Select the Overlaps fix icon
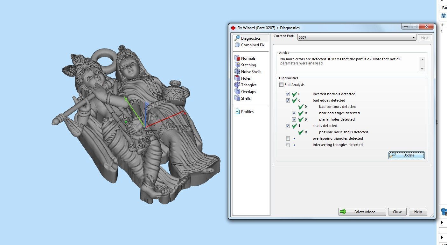 click(x=237, y=92)
